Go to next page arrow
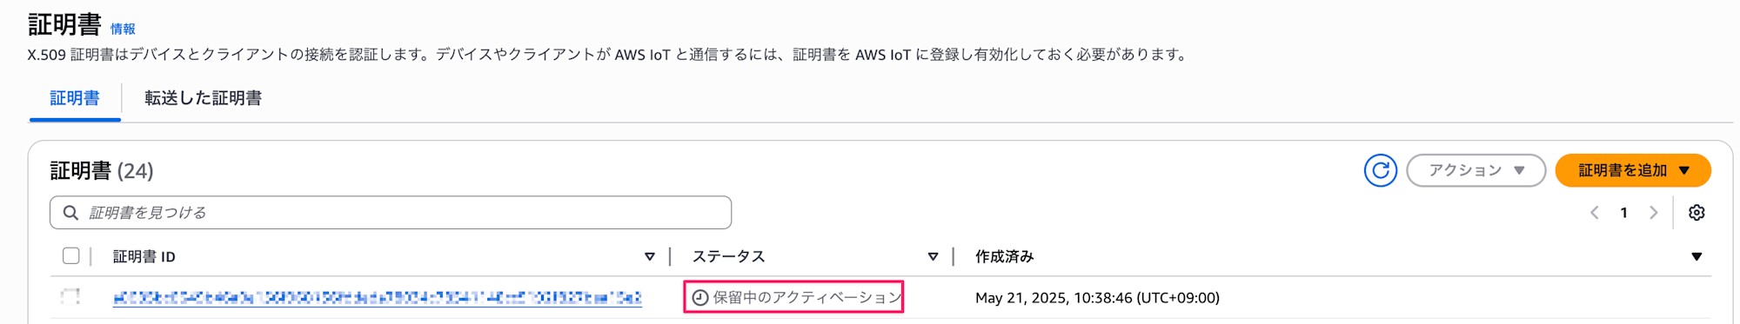Viewport: 1740px width, 324px height. 1654,213
